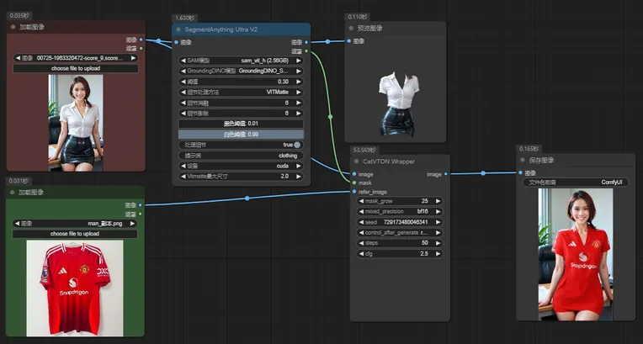Image resolution: width=643 pixels, height=344 pixels.
Task: Open the control_after_generate selector
Action: point(401,232)
